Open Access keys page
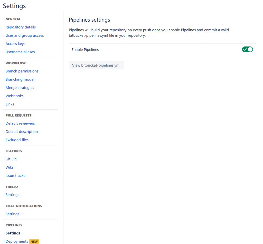 [15, 44]
